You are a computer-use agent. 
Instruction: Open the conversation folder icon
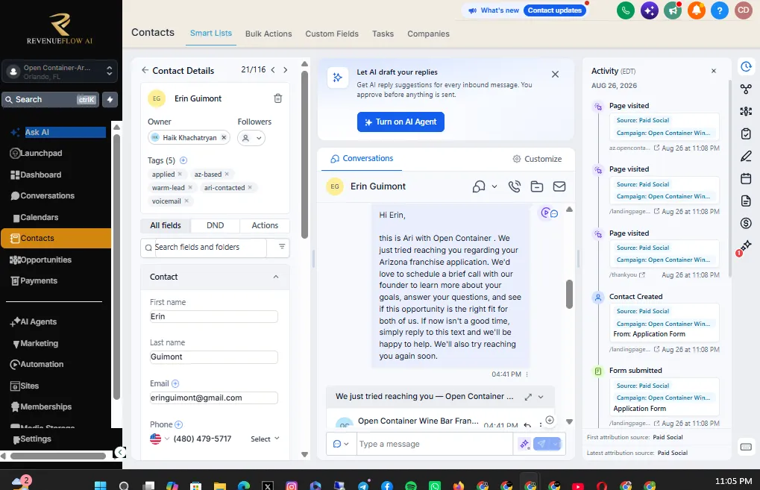(x=536, y=186)
